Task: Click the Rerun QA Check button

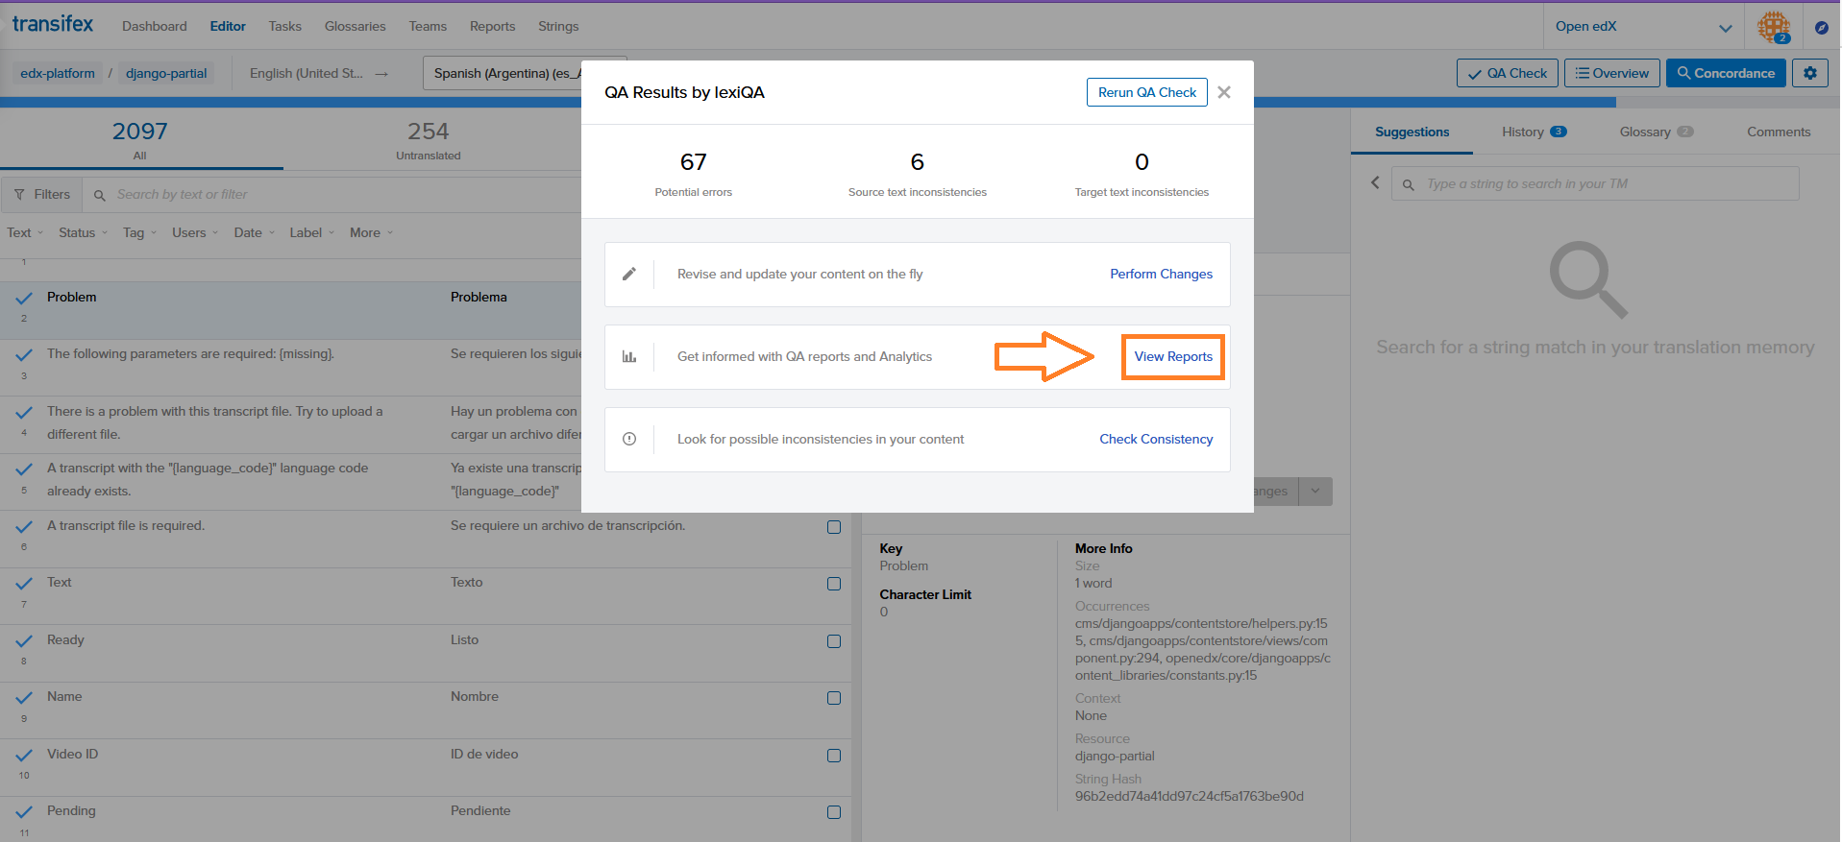Action: [x=1146, y=91]
